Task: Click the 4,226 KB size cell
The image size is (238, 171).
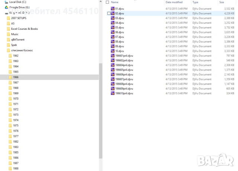Action: pos(229,13)
